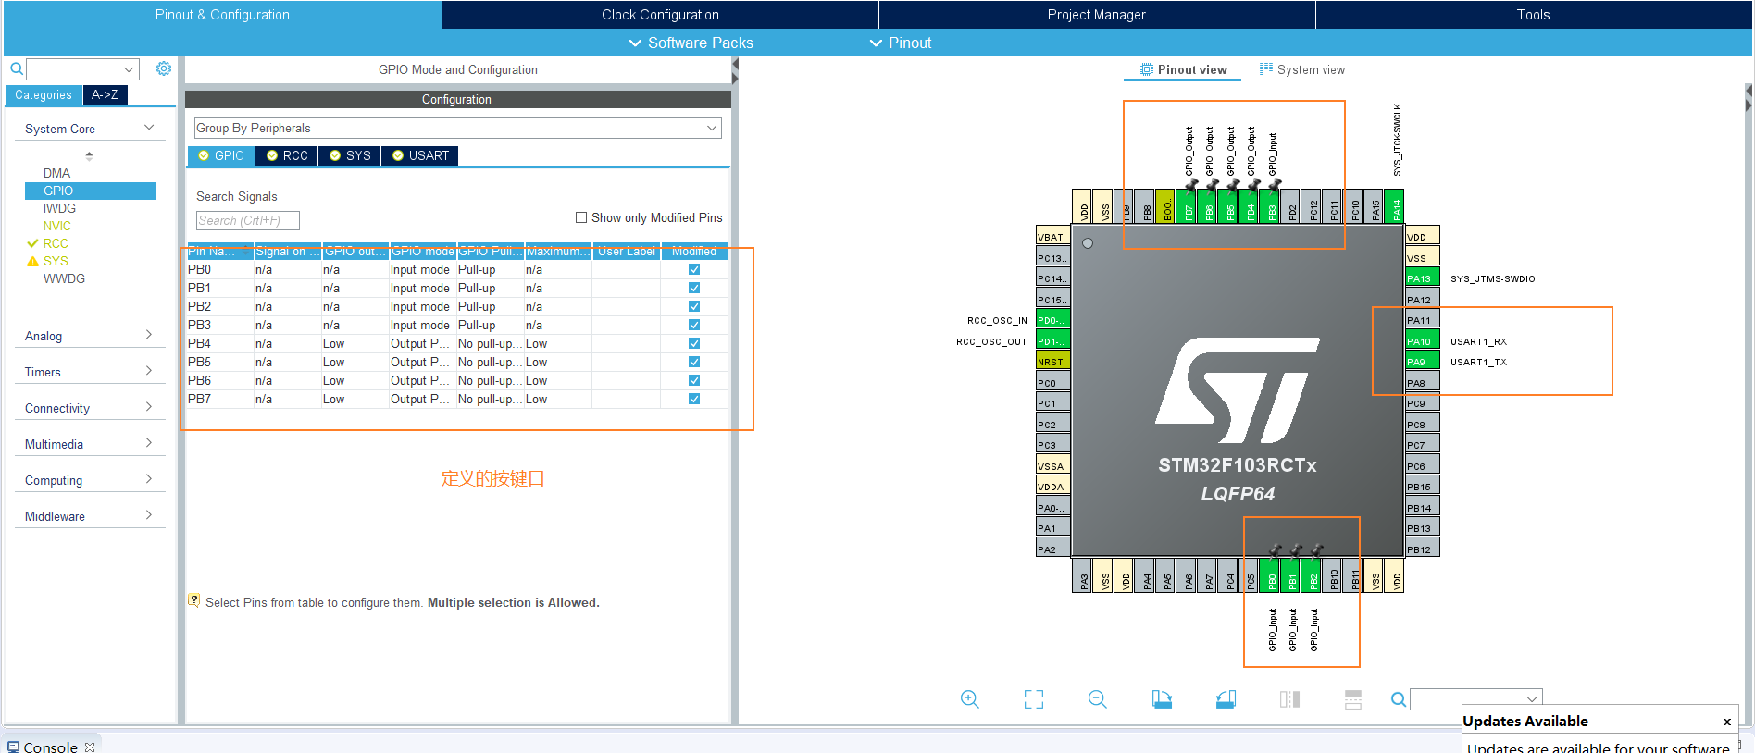Select RCC in System Core list
Image resolution: width=1755 pixels, height=753 pixels.
tap(56, 243)
